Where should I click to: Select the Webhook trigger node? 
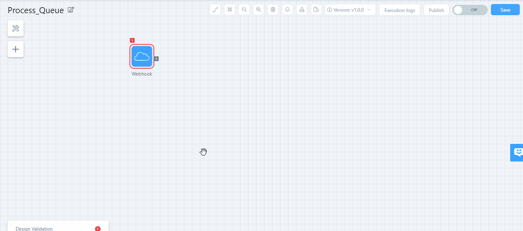tap(141, 56)
